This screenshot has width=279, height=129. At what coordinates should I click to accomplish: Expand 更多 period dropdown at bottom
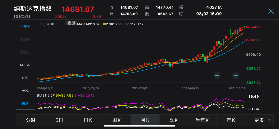pyautogui.click(x=259, y=120)
